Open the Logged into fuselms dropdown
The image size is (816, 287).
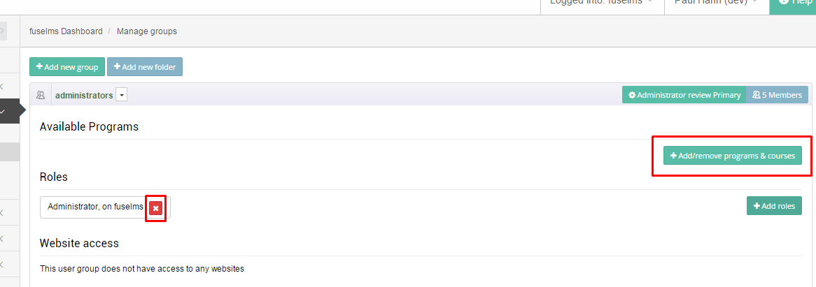coord(602,3)
